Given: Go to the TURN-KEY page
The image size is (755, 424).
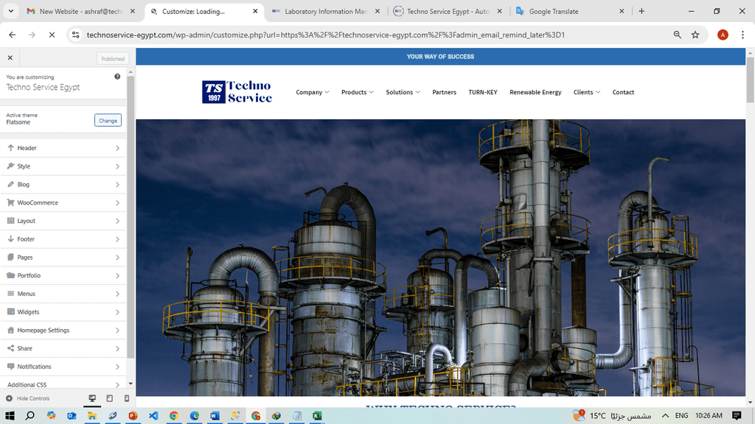Looking at the screenshot, I should (x=483, y=92).
